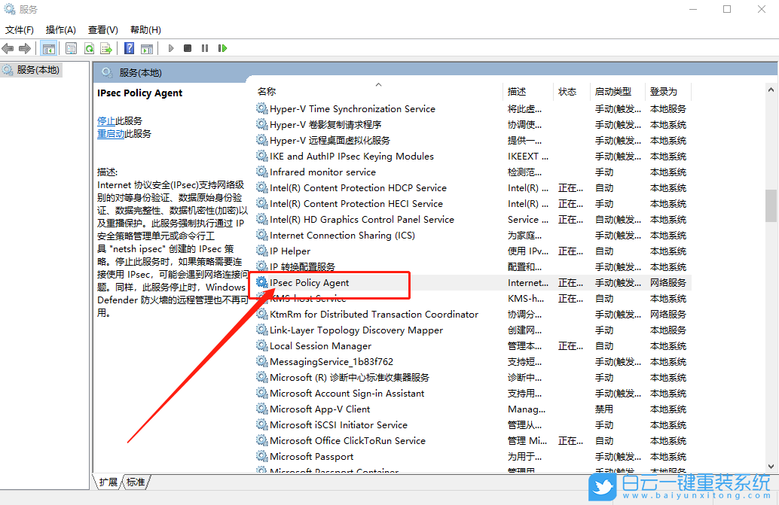Switch to the 扩展 tab
Screen dimensions: 779x505
(x=108, y=482)
